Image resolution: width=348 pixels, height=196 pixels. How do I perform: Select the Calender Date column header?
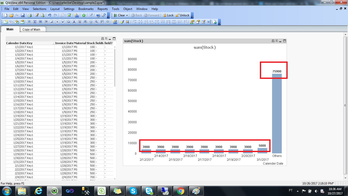pyautogui.click(x=16, y=43)
